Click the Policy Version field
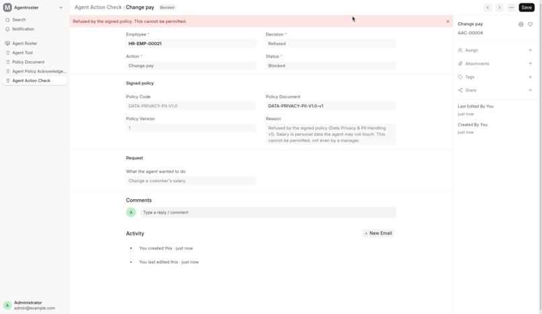The width and height of the screenshot is (542, 314). pyautogui.click(x=191, y=128)
